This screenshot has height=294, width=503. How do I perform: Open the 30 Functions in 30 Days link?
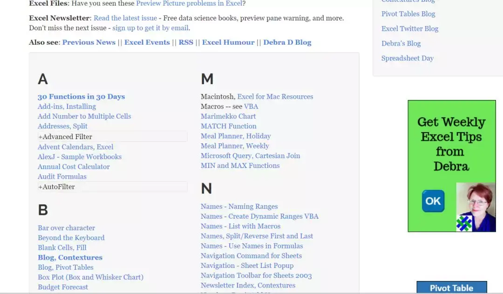pos(81,96)
